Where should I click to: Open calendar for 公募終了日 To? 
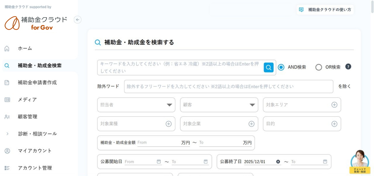click(x=325, y=161)
